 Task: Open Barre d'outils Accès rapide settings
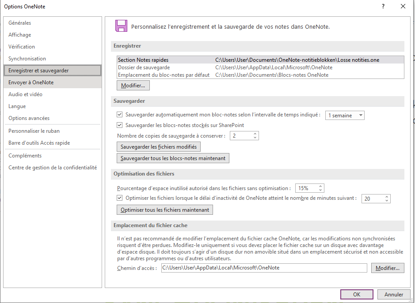click(x=53, y=143)
